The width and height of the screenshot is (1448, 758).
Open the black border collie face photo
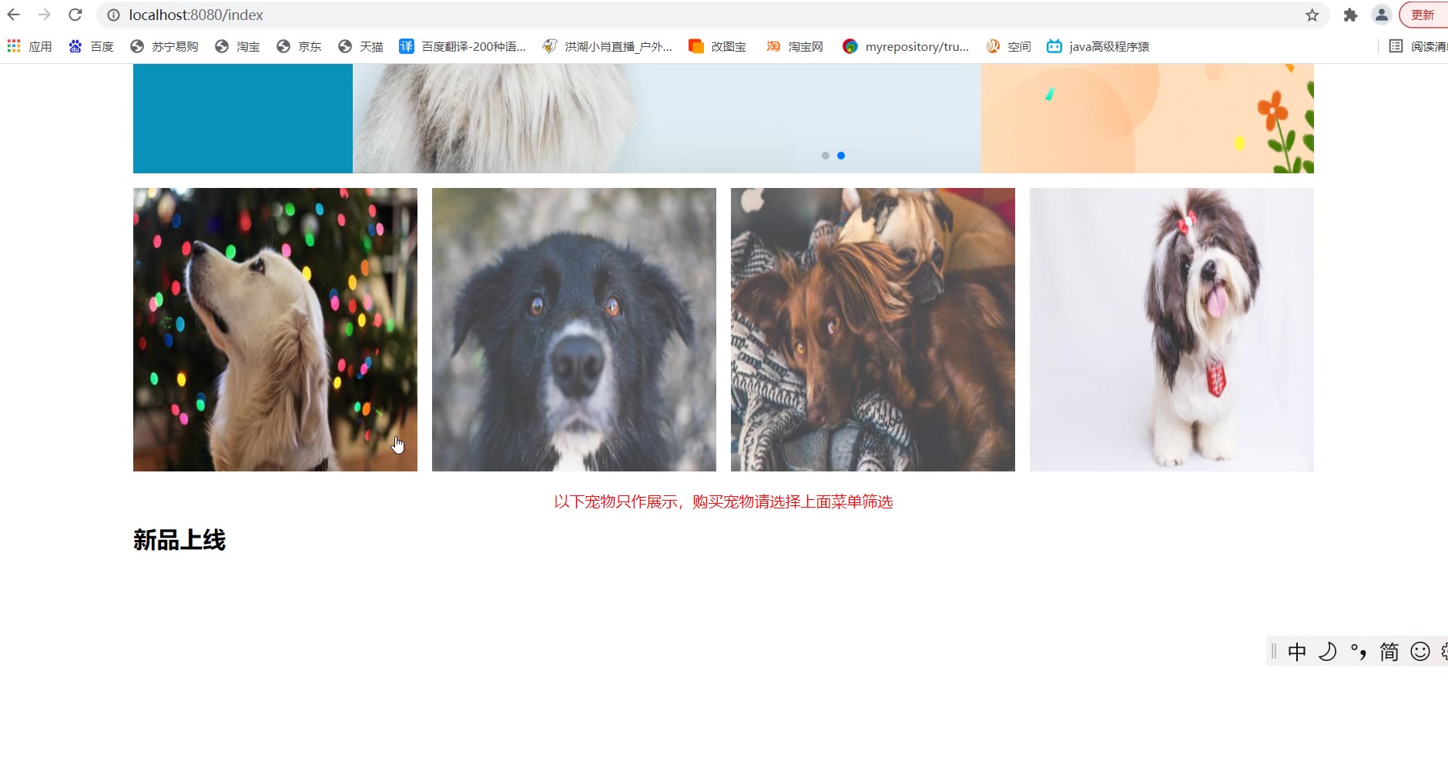tap(574, 330)
